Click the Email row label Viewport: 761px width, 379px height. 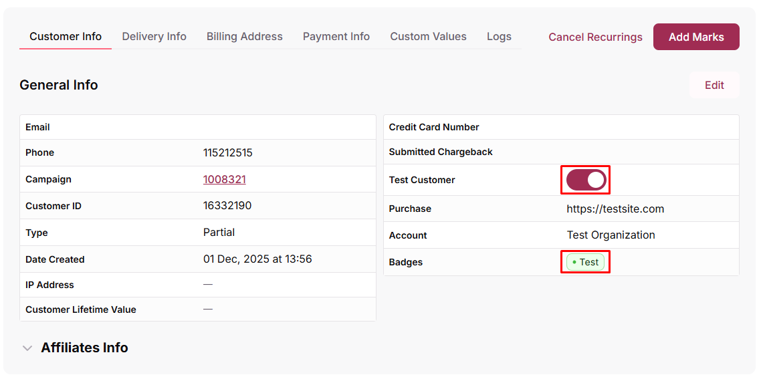(38, 128)
